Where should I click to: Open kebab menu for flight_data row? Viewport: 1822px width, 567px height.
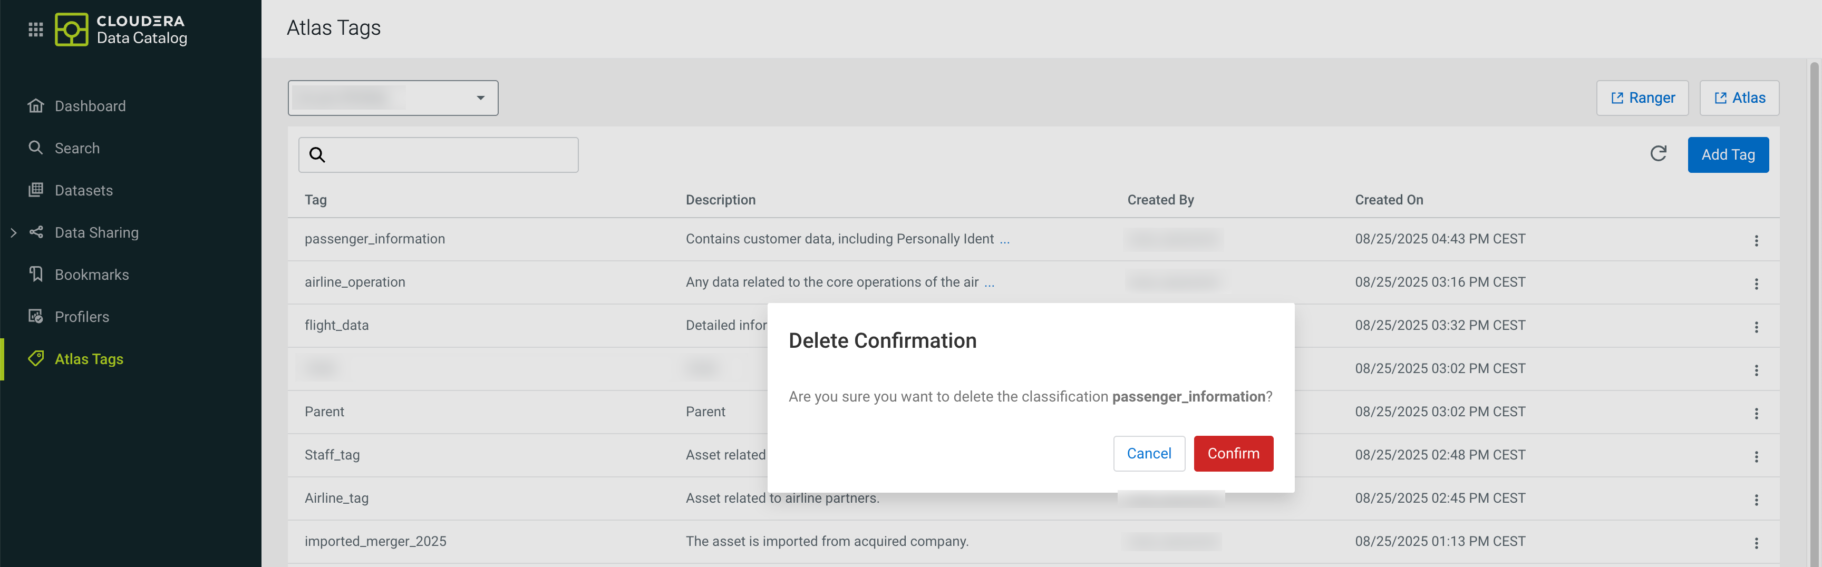pyautogui.click(x=1756, y=327)
